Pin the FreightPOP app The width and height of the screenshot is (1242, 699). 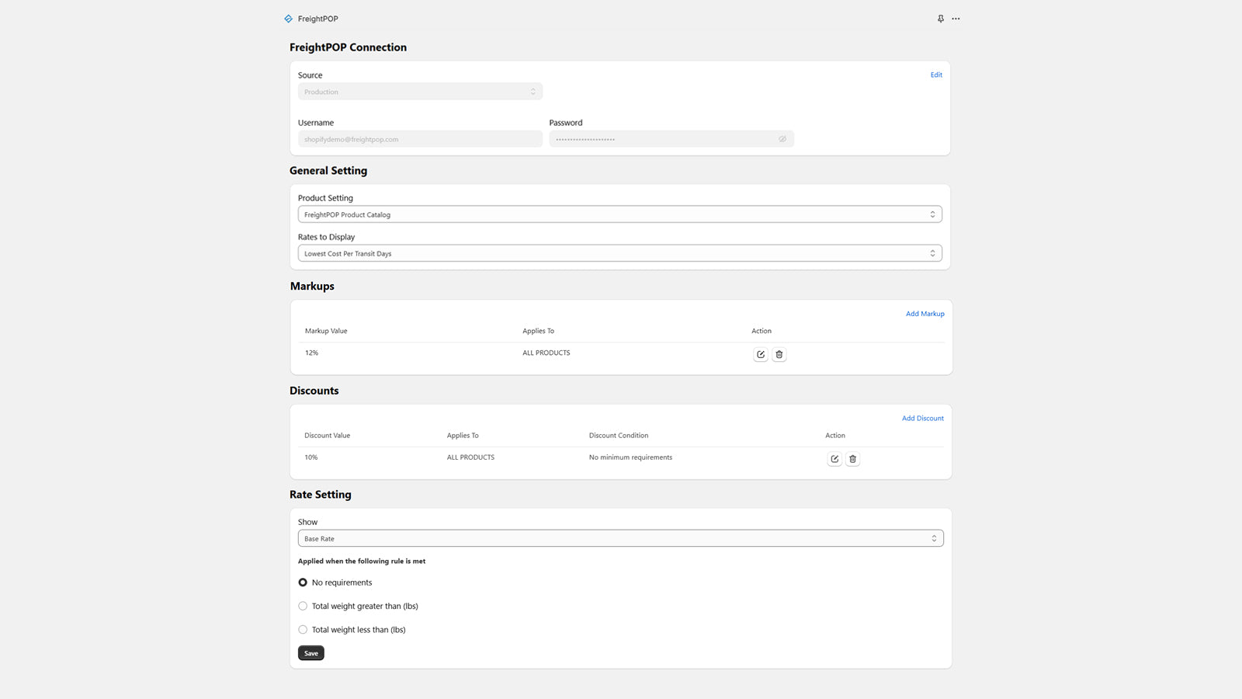coord(940,19)
